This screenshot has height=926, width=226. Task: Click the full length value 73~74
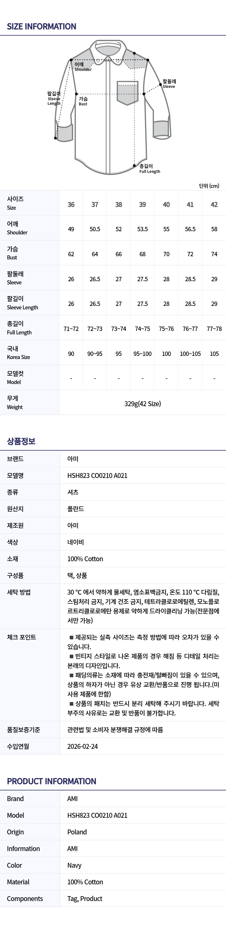click(119, 329)
